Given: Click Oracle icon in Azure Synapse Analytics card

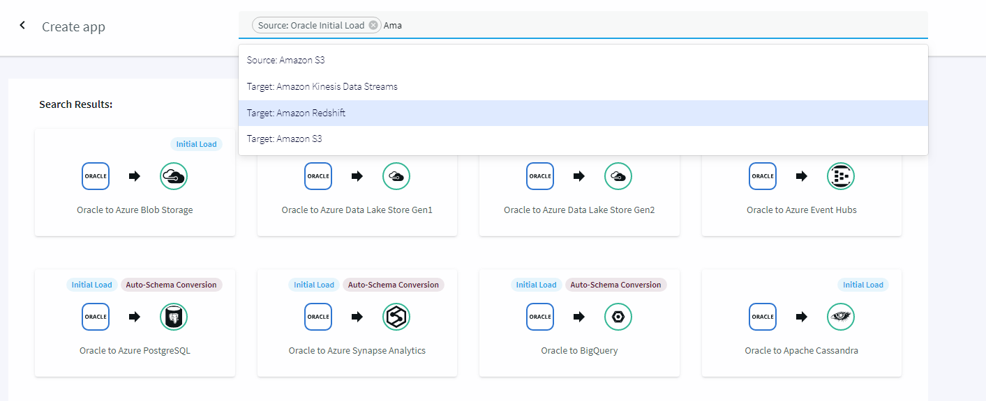Looking at the screenshot, I should pos(318,317).
